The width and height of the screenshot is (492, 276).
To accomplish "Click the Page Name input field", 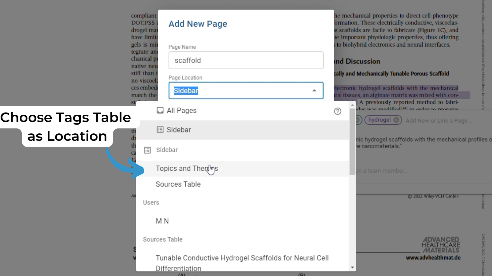I will (x=246, y=60).
